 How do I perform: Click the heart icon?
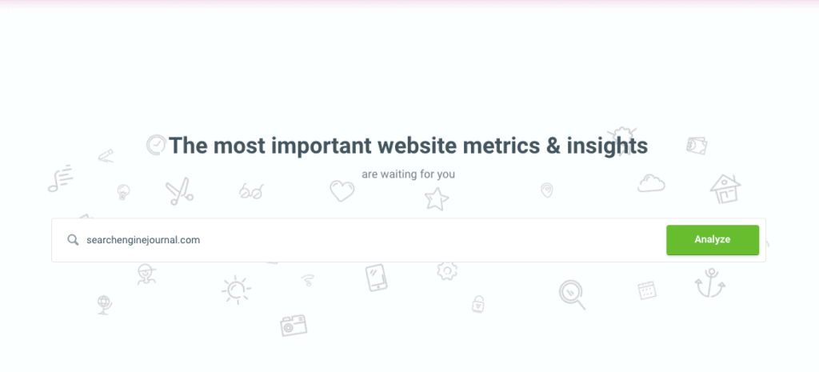click(342, 190)
